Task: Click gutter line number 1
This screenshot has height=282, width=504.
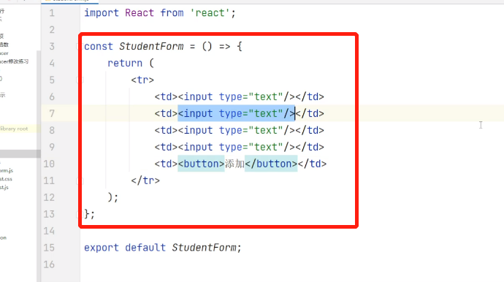Action: coord(52,13)
